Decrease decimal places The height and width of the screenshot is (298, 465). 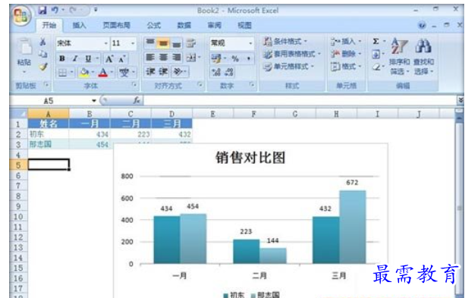(x=229, y=72)
